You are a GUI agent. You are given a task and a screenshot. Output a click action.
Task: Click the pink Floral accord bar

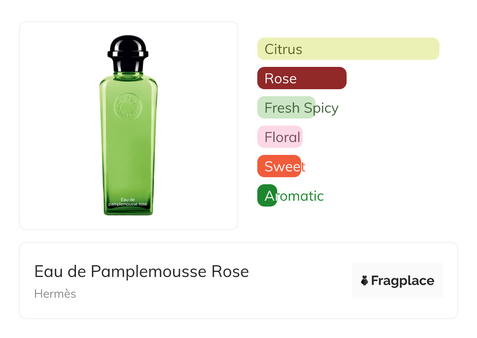click(280, 137)
